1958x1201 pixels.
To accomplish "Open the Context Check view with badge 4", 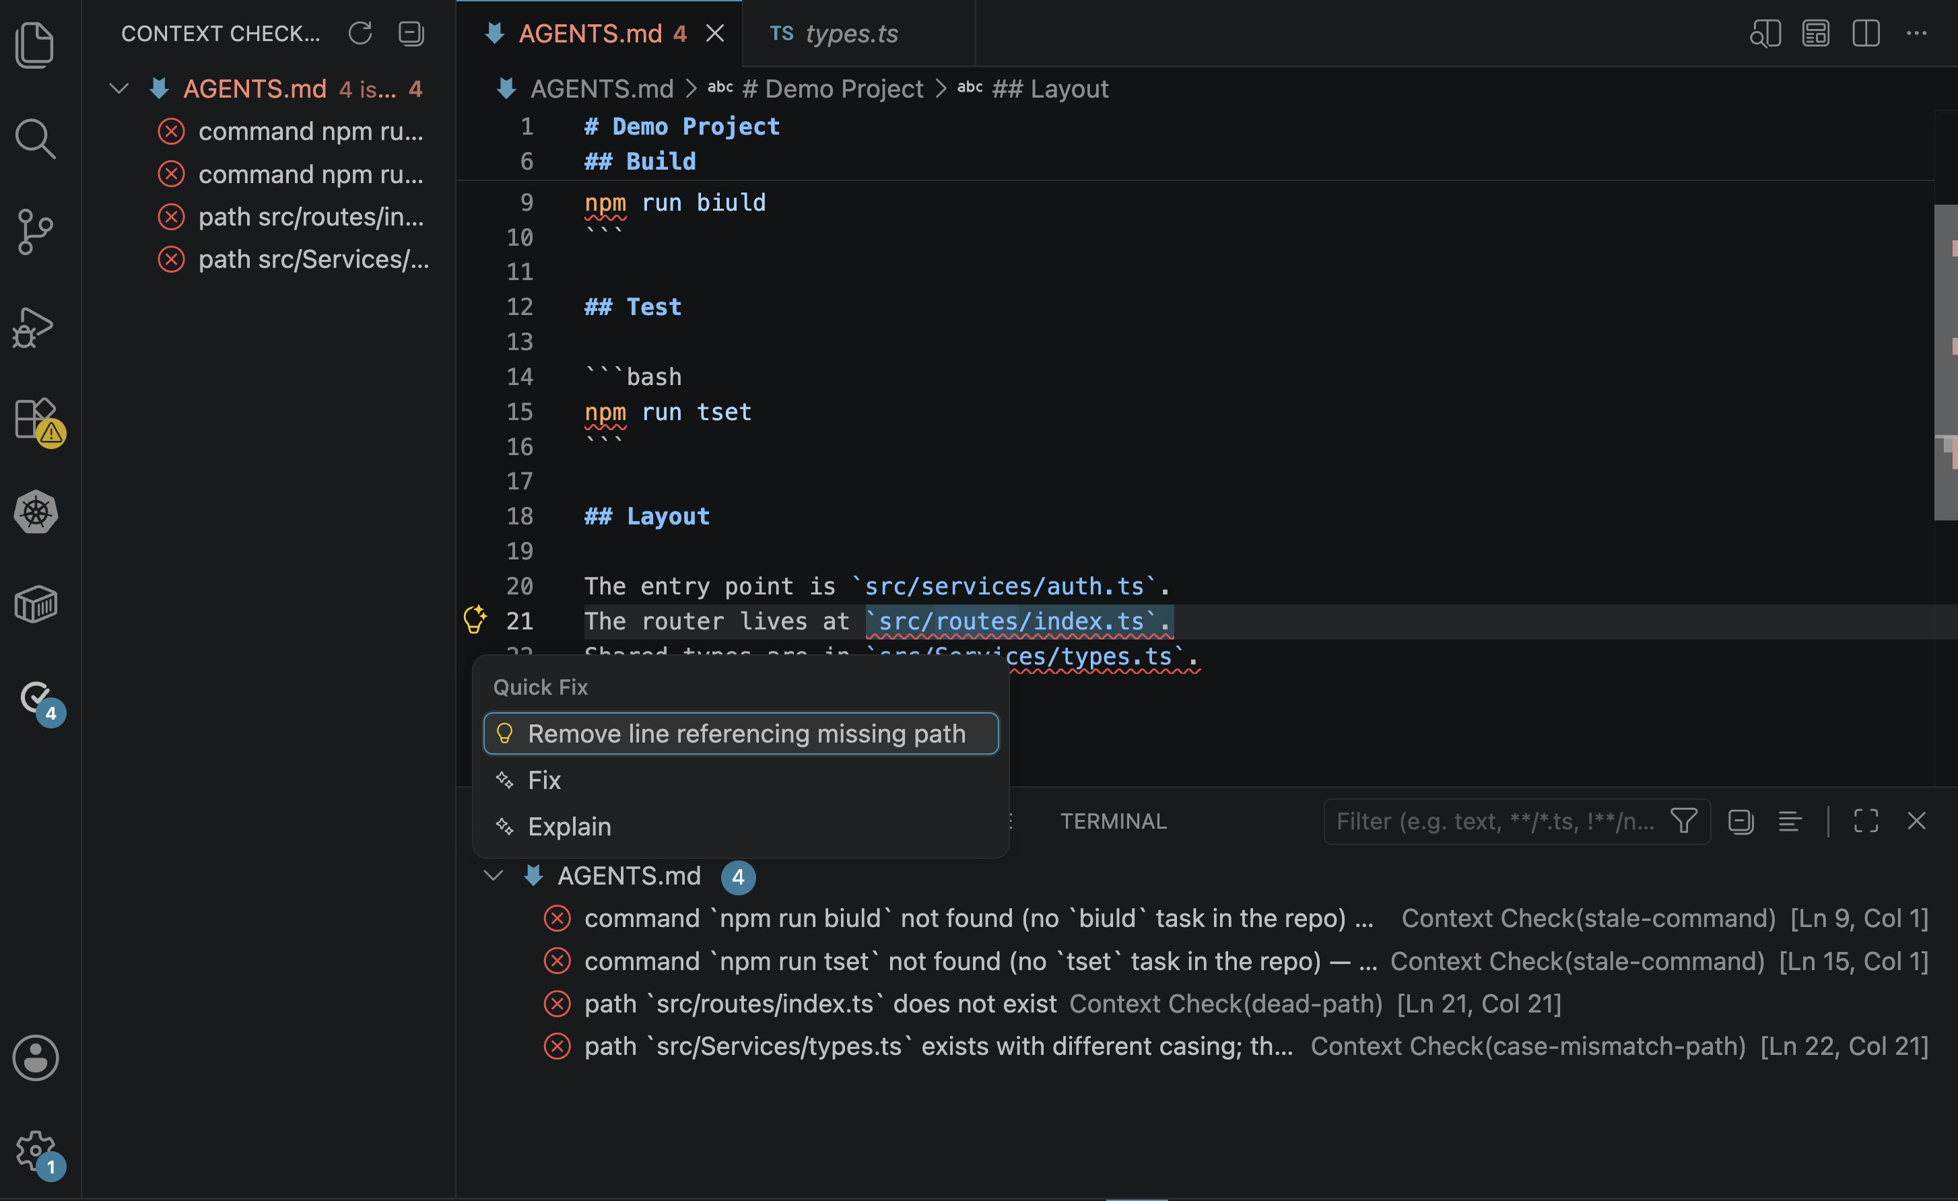I will tap(40, 702).
